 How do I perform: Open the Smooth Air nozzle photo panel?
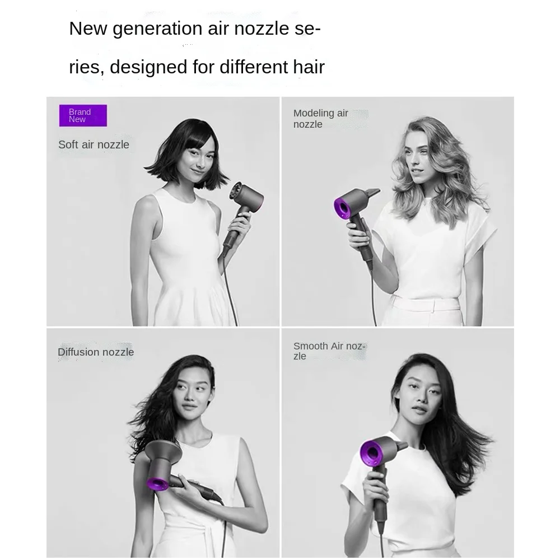[x=398, y=443]
